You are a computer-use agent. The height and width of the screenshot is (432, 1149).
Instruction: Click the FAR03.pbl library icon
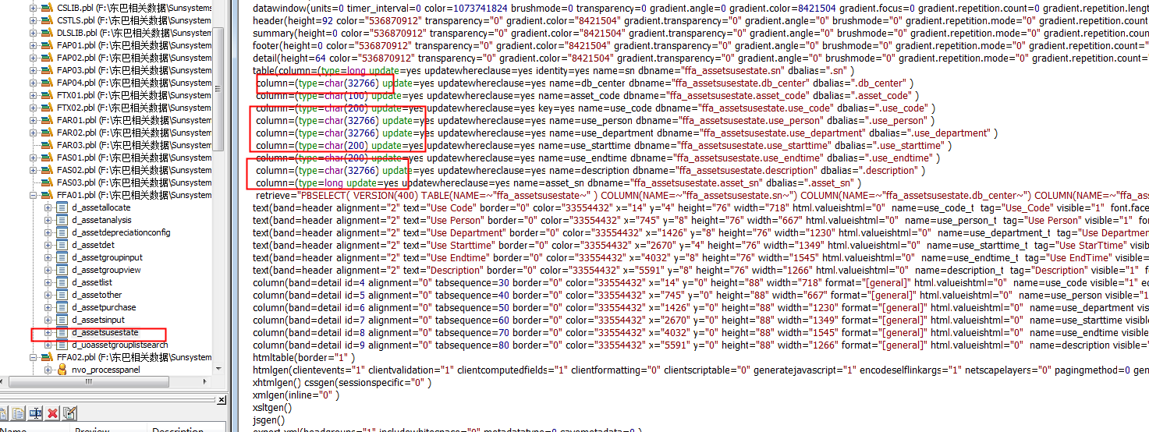click(x=48, y=144)
